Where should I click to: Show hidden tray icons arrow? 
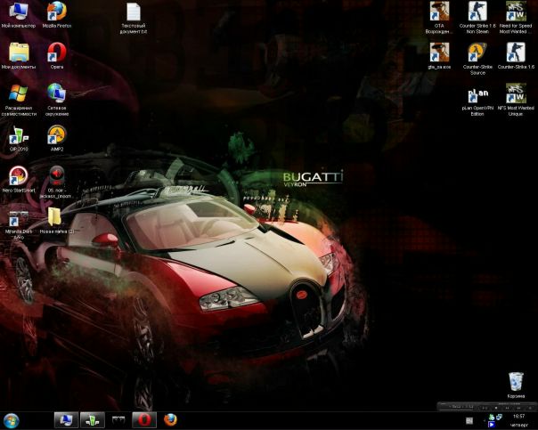[485, 420]
